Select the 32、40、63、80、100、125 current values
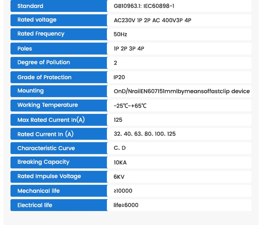 (145, 134)
